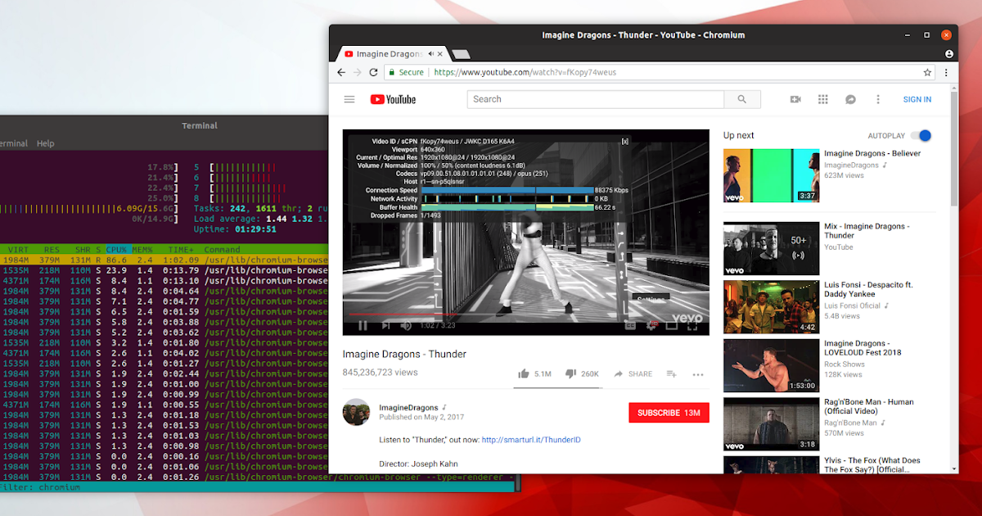The height and width of the screenshot is (516, 982).
Task: Open the smarturl.it/ThunderID link
Action: (x=531, y=440)
